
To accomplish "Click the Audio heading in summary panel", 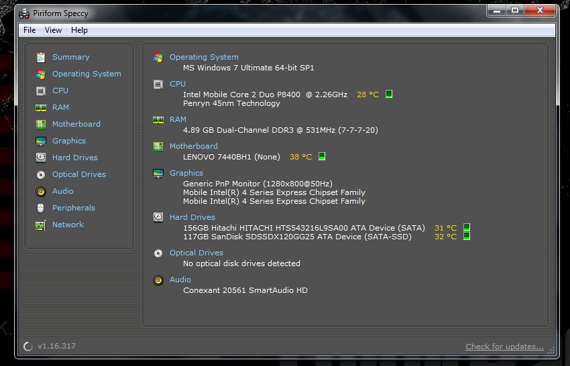I will 180,280.
